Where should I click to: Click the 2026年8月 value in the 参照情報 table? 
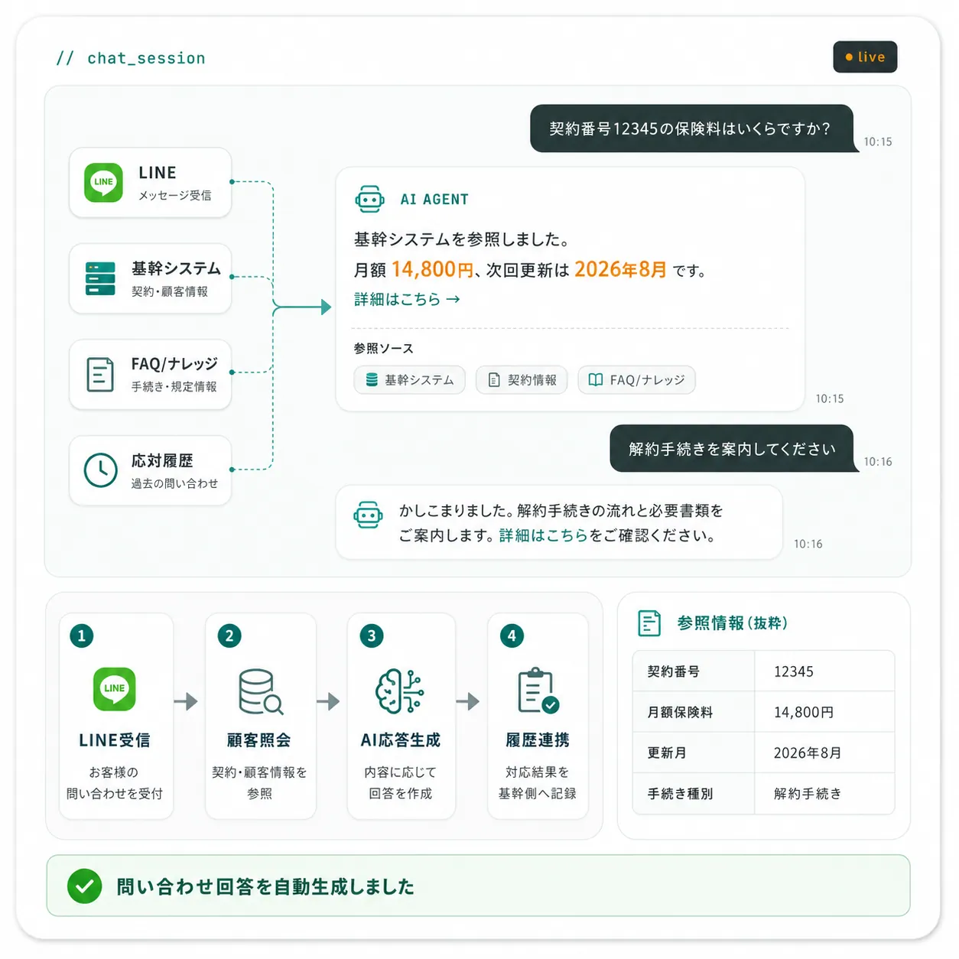tap(808, 753)
